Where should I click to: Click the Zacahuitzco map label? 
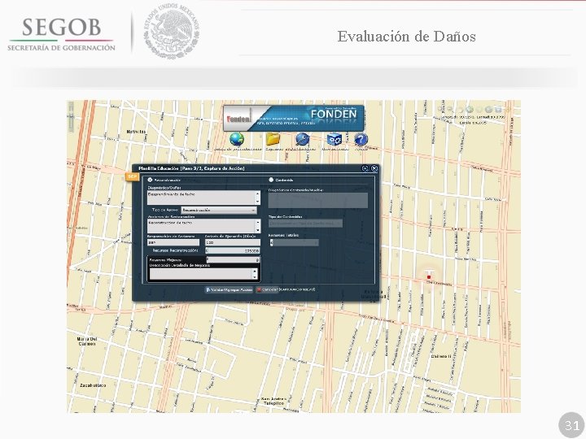93,385
